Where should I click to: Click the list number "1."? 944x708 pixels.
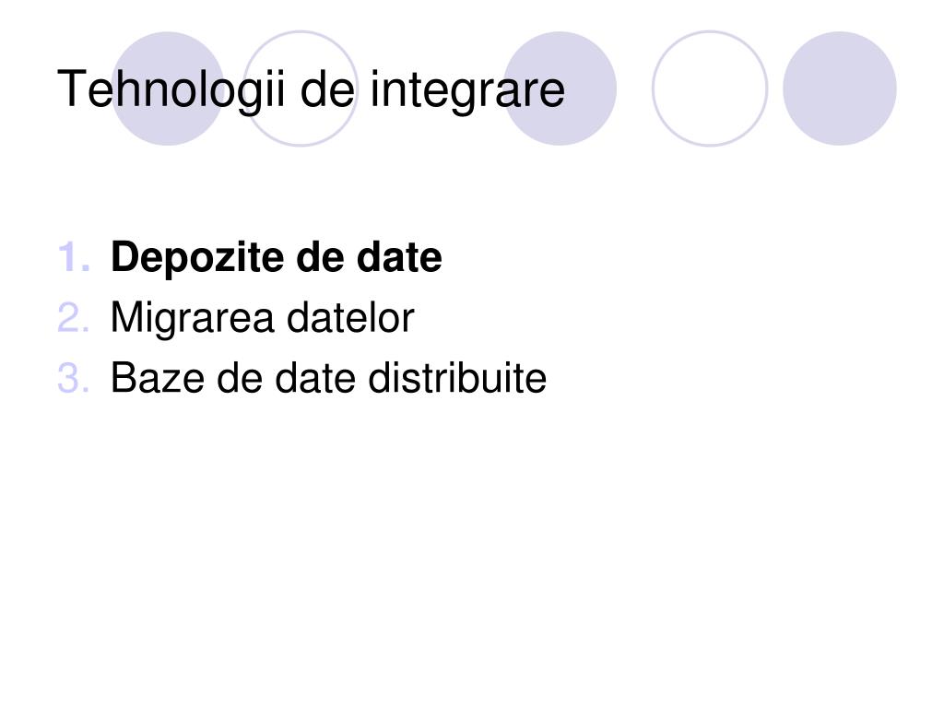click(74, 258)
